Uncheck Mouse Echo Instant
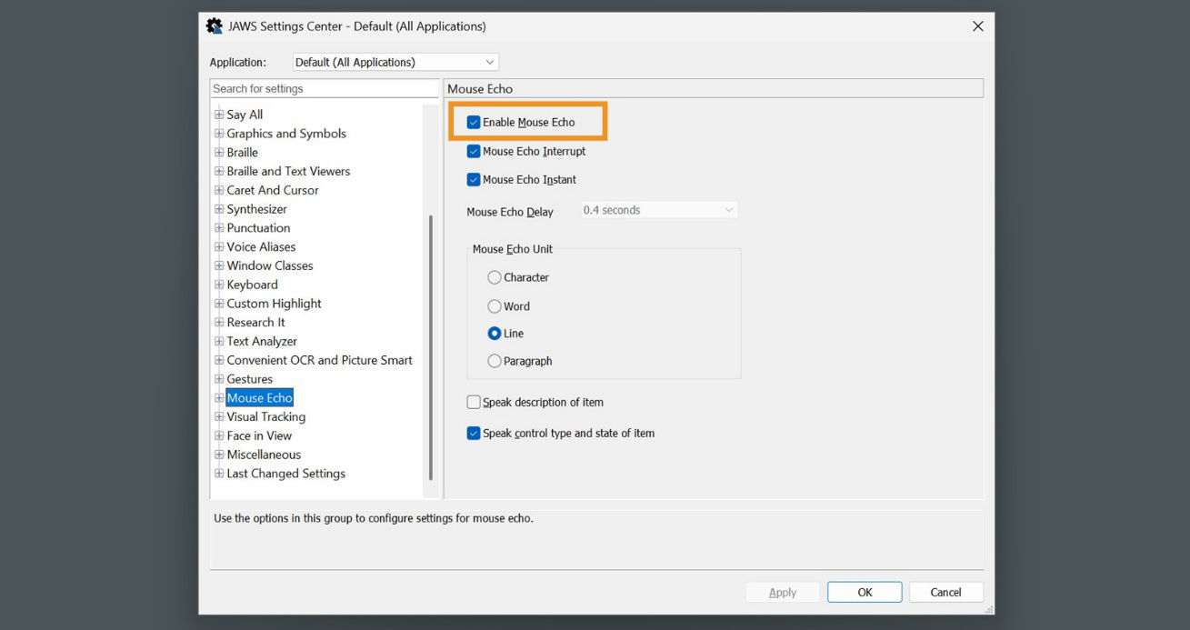The width and height of the screenshot is (1190, 630). [474, 179]
